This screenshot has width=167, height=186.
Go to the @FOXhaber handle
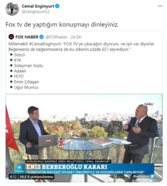56,37
